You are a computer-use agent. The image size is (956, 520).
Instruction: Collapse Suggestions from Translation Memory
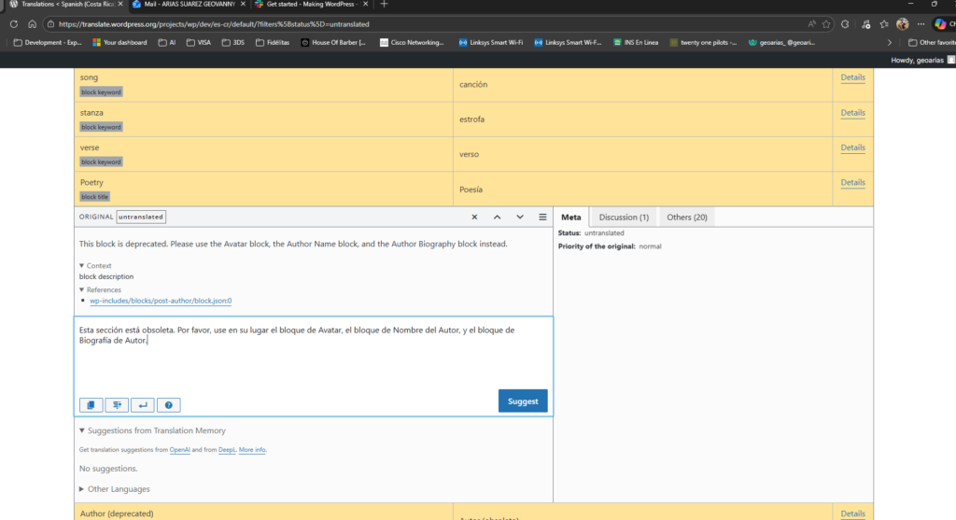[152, 430]
